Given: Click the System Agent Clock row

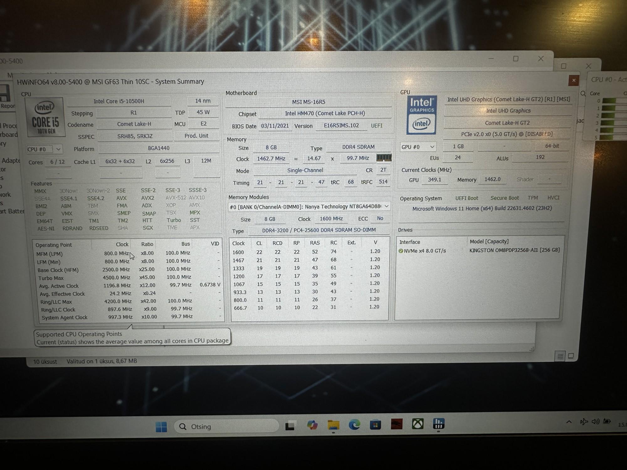Looking at the screenshot, I should [132, 317].
